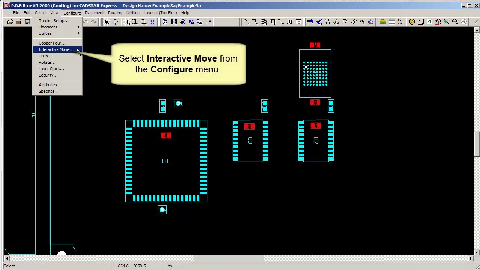Open the Help menu
The height and width of the screenshot is (270, 480).
click(185, 13)
